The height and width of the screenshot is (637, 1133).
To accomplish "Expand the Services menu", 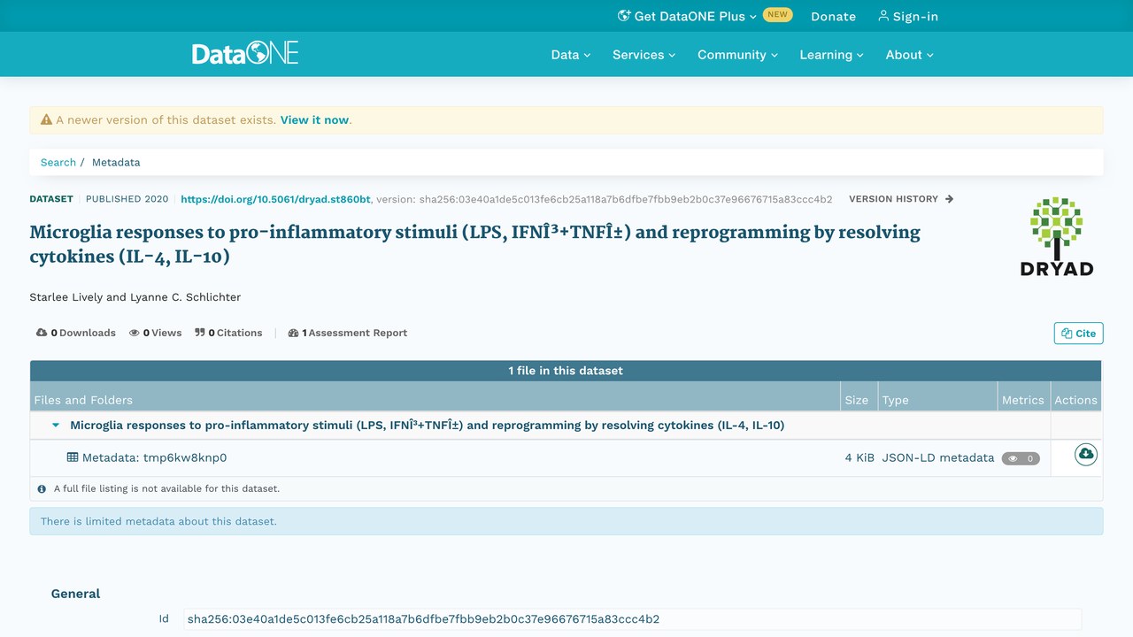I will click(x=644, y=55).
